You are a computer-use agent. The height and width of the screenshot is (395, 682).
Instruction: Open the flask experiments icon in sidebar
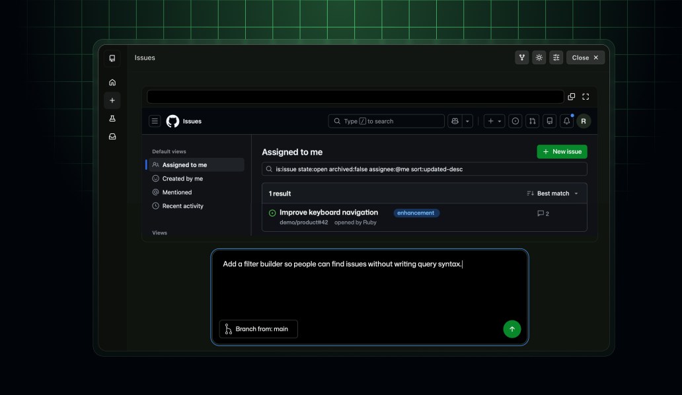112,118
